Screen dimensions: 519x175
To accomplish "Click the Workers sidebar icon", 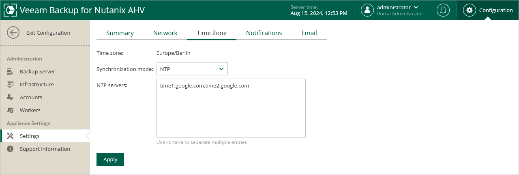I will tap(11, 110).
